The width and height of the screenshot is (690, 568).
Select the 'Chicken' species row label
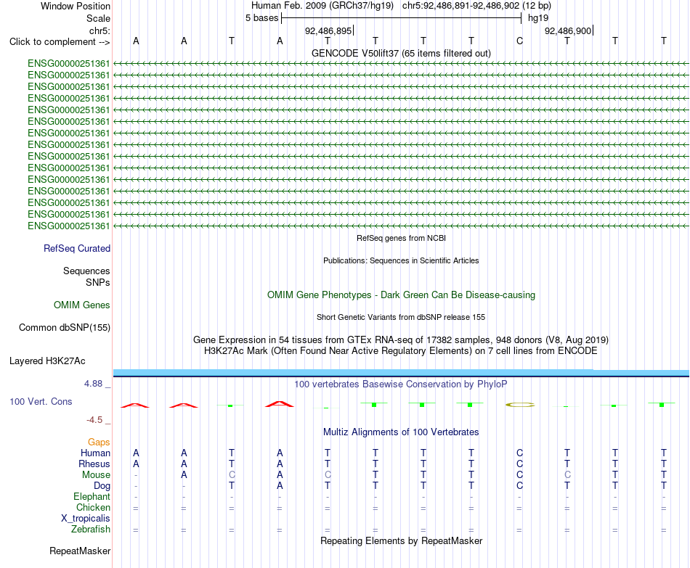[x=93, y=507]
